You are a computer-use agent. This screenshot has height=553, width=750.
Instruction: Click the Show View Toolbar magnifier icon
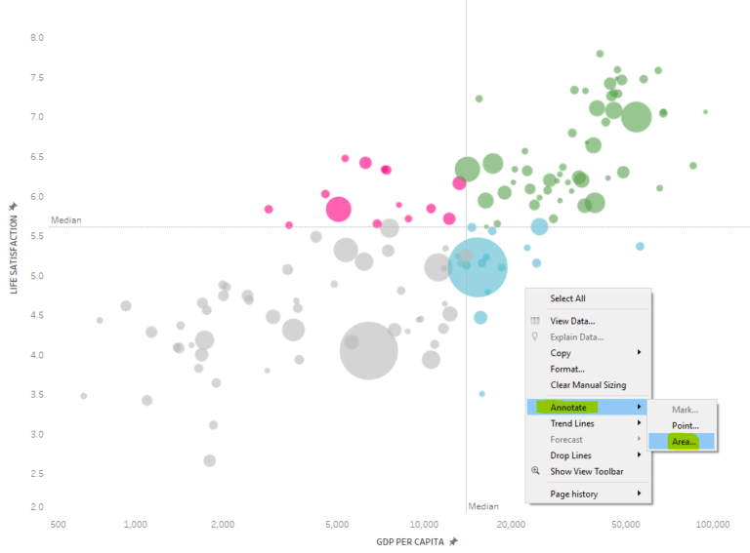[536, 471]
